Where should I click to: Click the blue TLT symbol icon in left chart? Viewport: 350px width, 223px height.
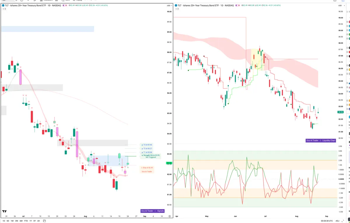(x=3, y=6)
